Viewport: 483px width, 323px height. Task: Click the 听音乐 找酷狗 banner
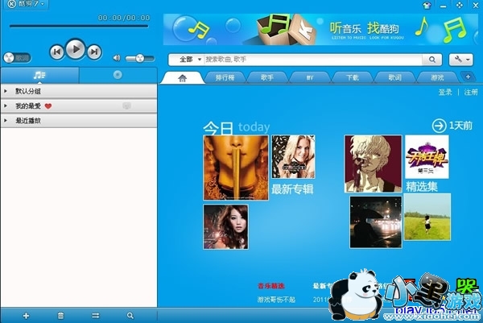pos(320,30)
